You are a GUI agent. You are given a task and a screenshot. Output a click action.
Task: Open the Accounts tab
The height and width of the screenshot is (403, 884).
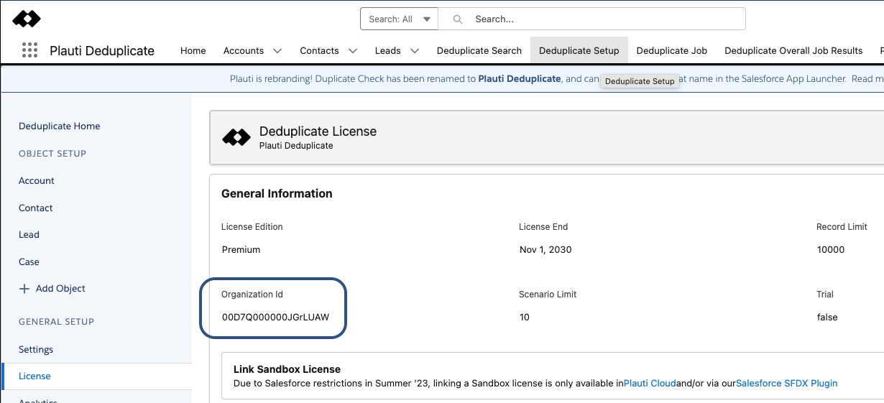click(x=244, y=51)
